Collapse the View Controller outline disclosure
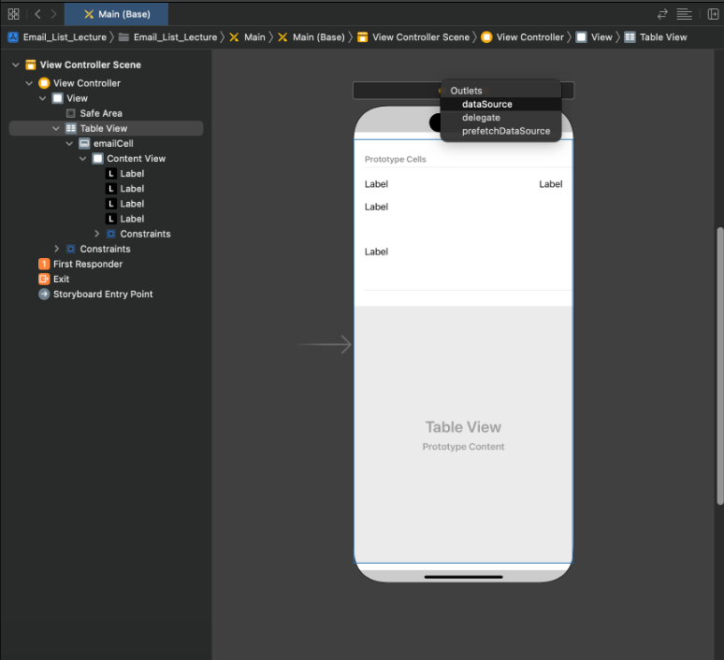 pos(29,83)
